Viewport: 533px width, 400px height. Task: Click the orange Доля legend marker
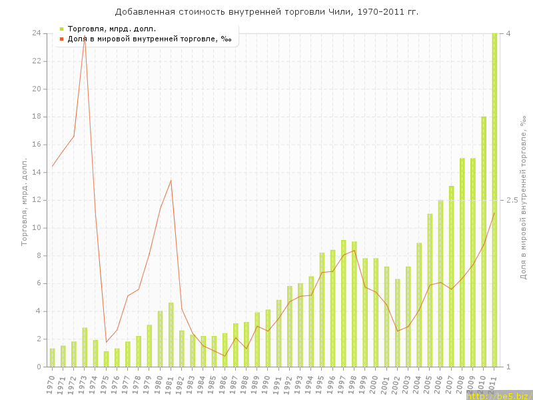coord(61,39)
